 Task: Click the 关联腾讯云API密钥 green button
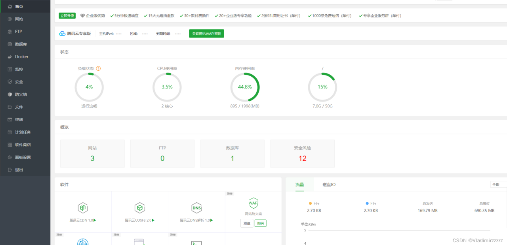[x=206, y=34]
